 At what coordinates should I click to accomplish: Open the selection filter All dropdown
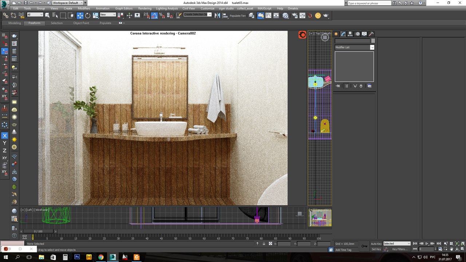tap(35, 15)
